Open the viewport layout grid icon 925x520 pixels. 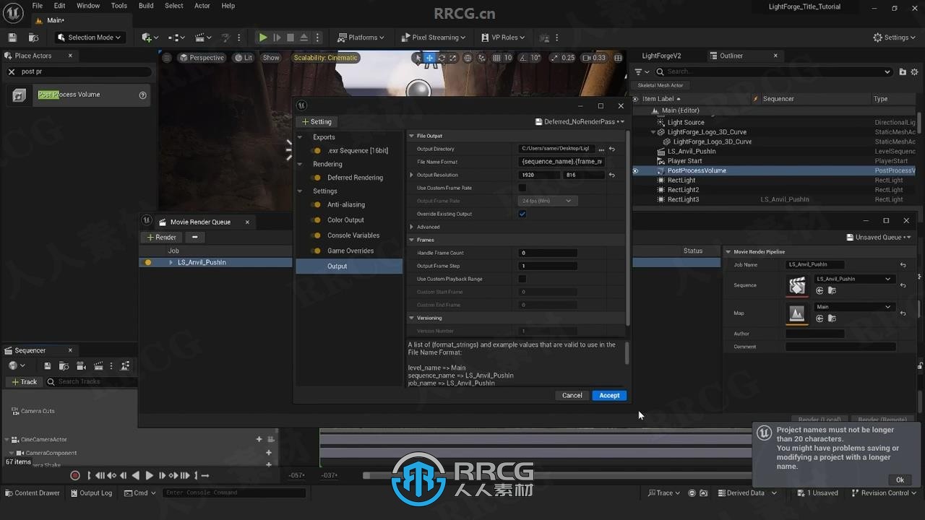[x=618, y=58]
